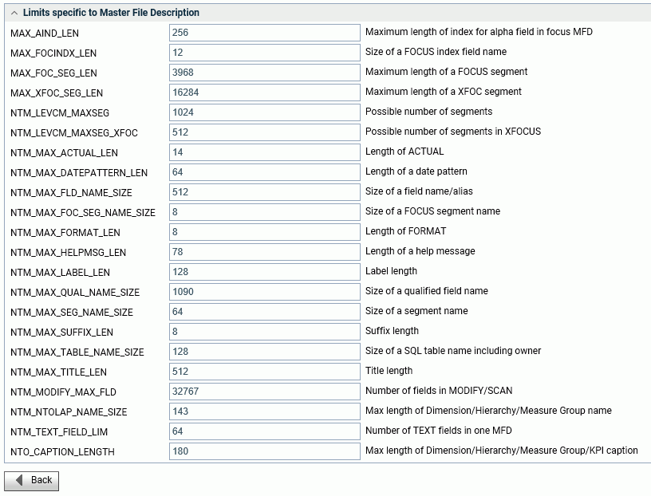Collapse the Limits specific to Master File Description section
The image size is (651, 496).
[14, 13]
